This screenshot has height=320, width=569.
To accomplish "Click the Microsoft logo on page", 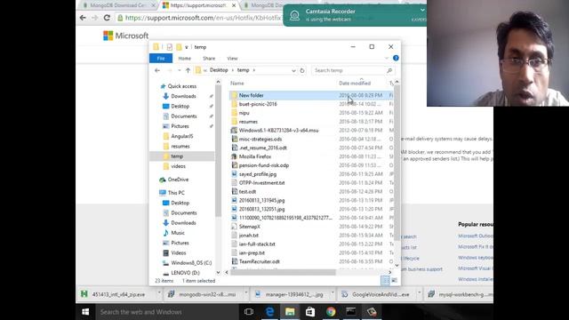I will [126, 36].
